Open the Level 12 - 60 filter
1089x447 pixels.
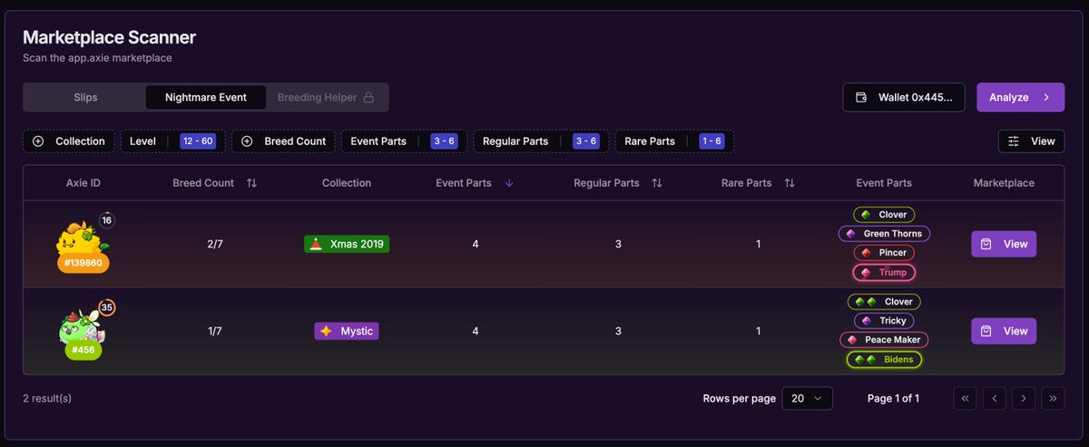[173, 141]
